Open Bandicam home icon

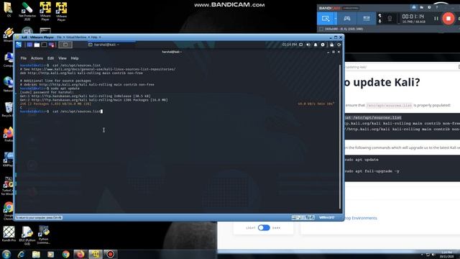click(x=414, y=7)
